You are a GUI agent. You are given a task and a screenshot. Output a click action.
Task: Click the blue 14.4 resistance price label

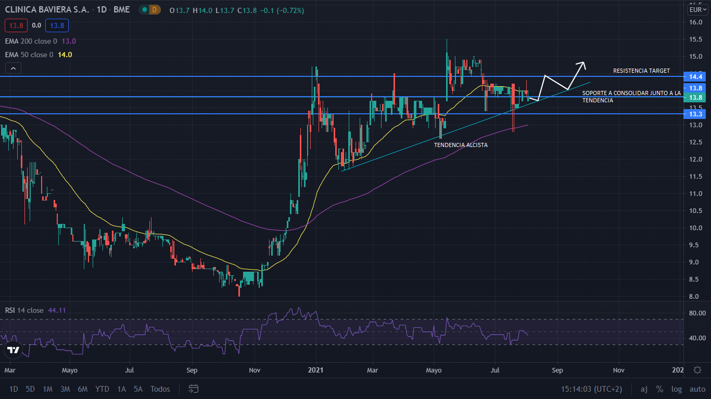tap(696, 77)
